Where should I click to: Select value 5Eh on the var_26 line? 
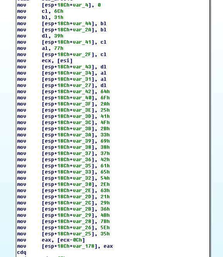105,228
